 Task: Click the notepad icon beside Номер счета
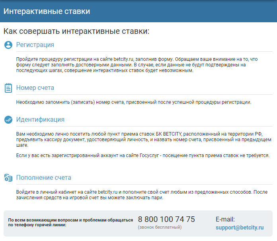pyautogui.click(x=8, y=88)
